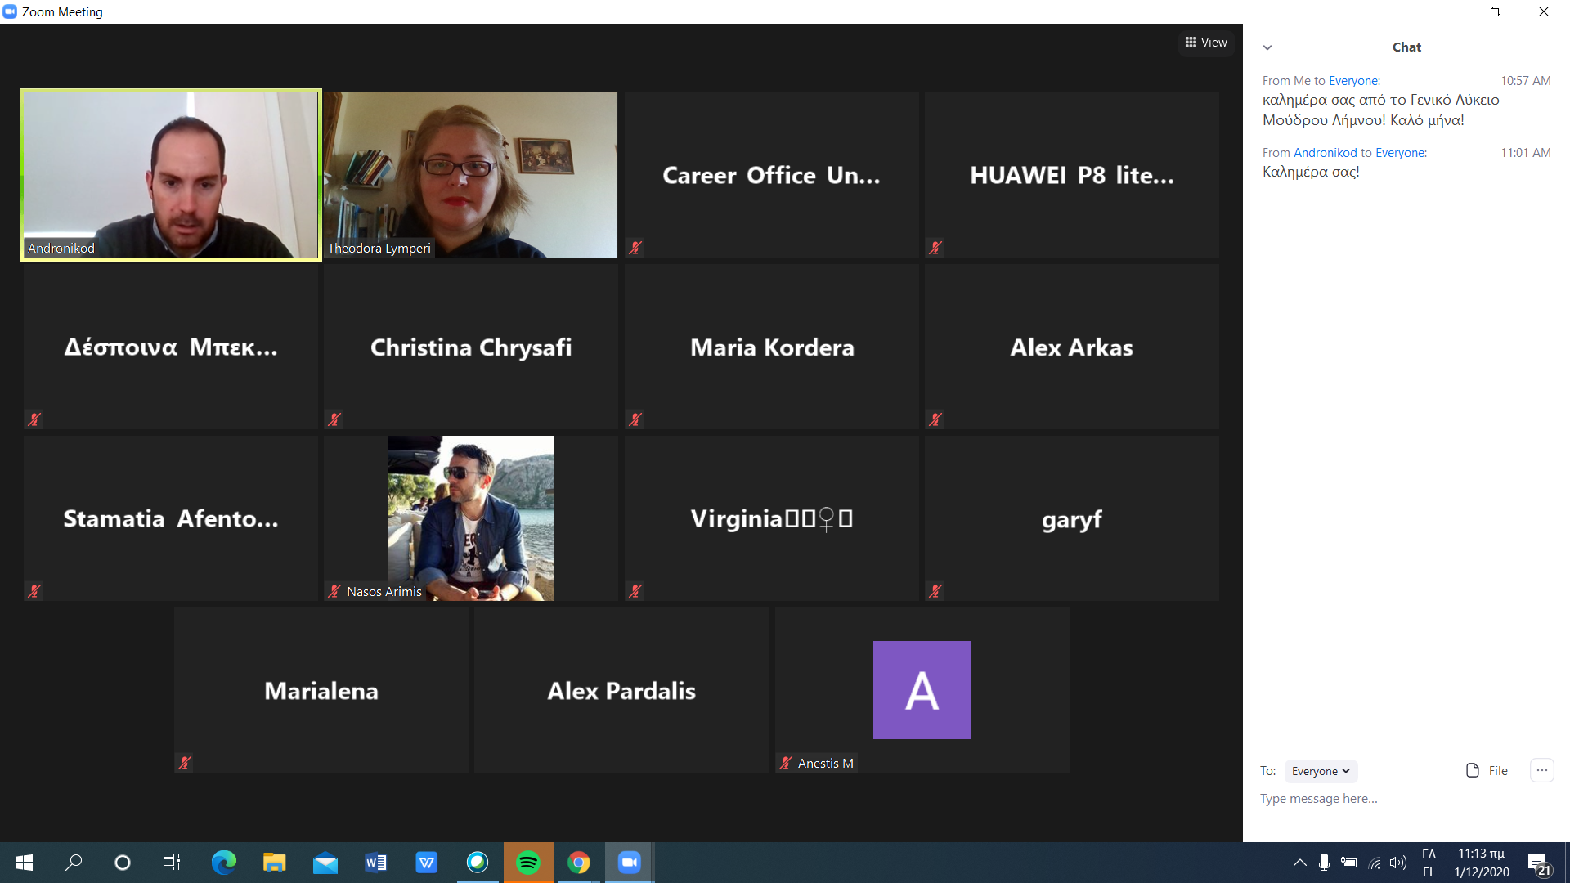Open the chat more options button

[x=1541, y=770]
